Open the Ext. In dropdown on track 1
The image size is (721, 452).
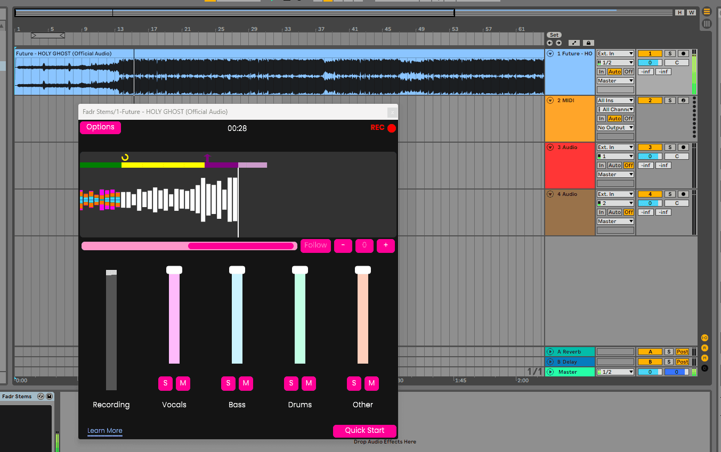click(615, 53)
